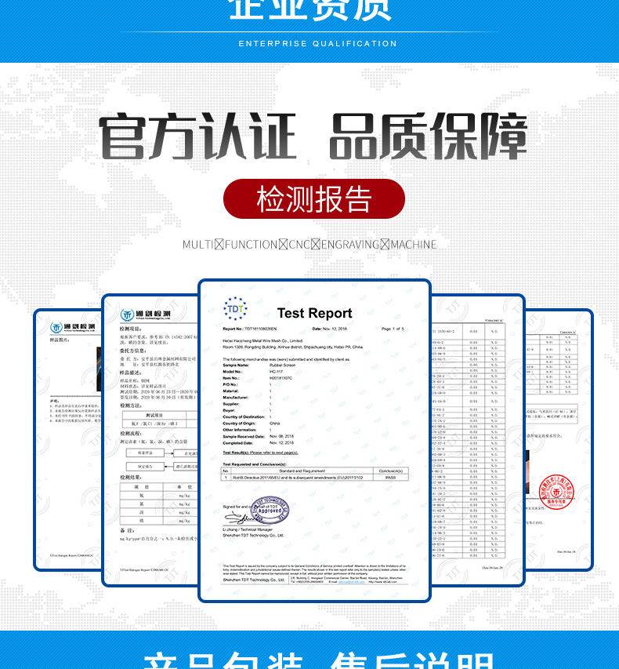Click the red round seal on rightmost document
This screenshot has height=669, width=619.
click(x=556, y=492)
